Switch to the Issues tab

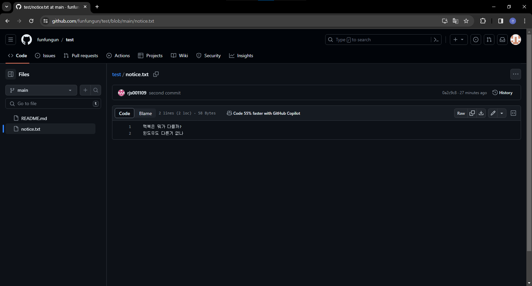pyautogui.click(x=45, y=56)
